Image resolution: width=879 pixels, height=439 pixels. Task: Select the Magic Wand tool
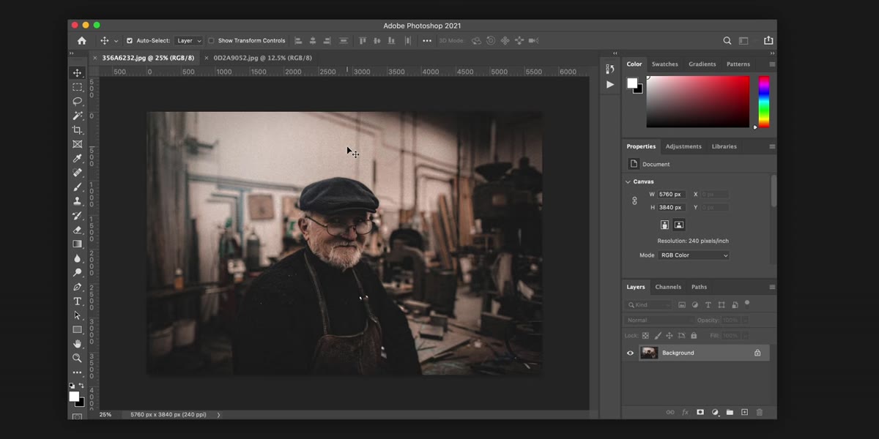[x=77, y=116]
